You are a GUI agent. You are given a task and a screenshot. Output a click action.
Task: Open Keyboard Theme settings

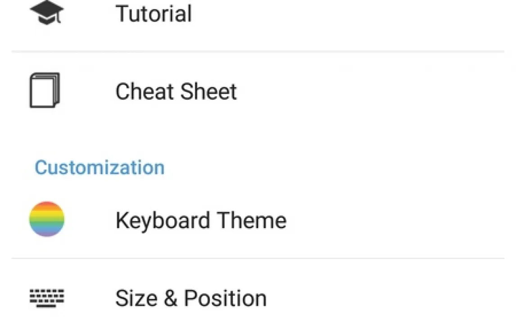(201, 220)
